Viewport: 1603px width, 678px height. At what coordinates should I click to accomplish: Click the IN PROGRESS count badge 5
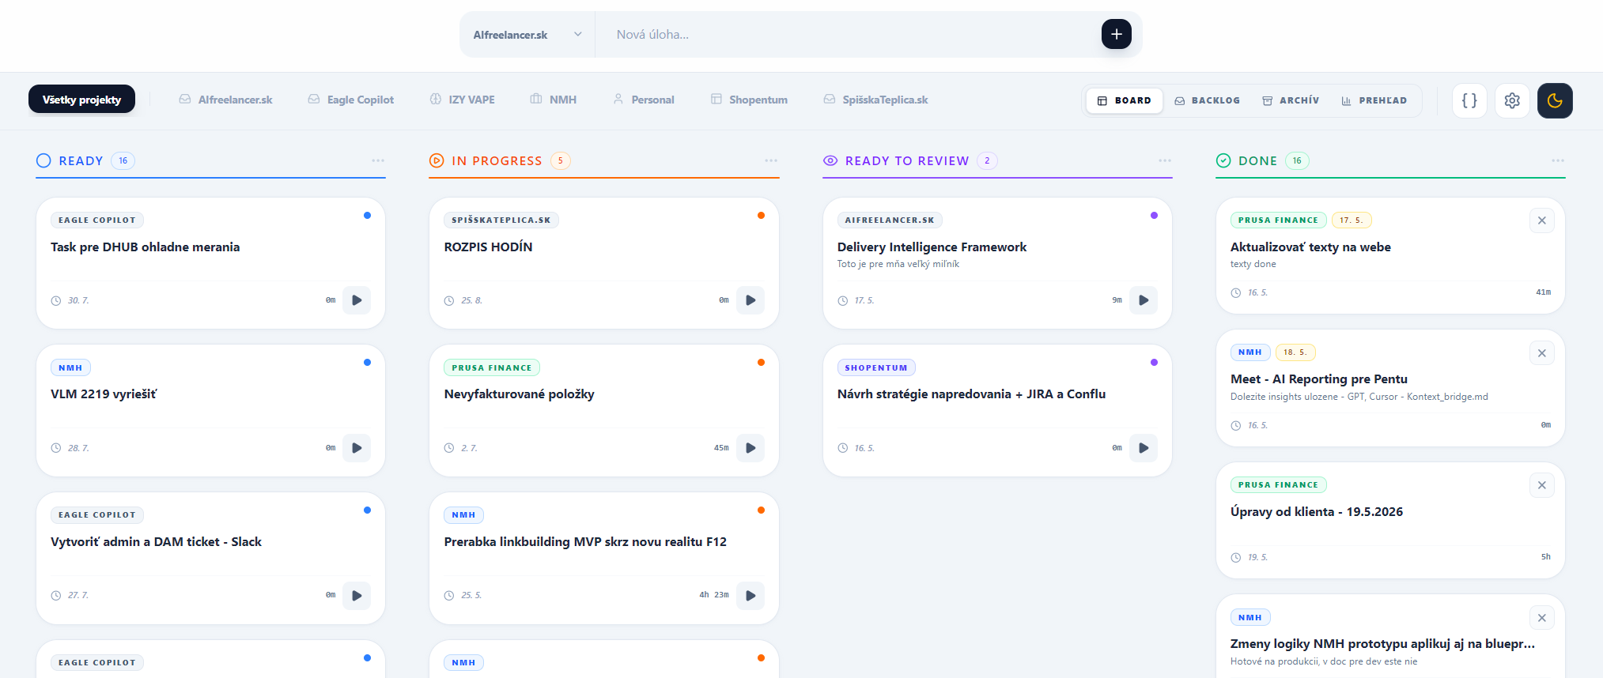561,160
